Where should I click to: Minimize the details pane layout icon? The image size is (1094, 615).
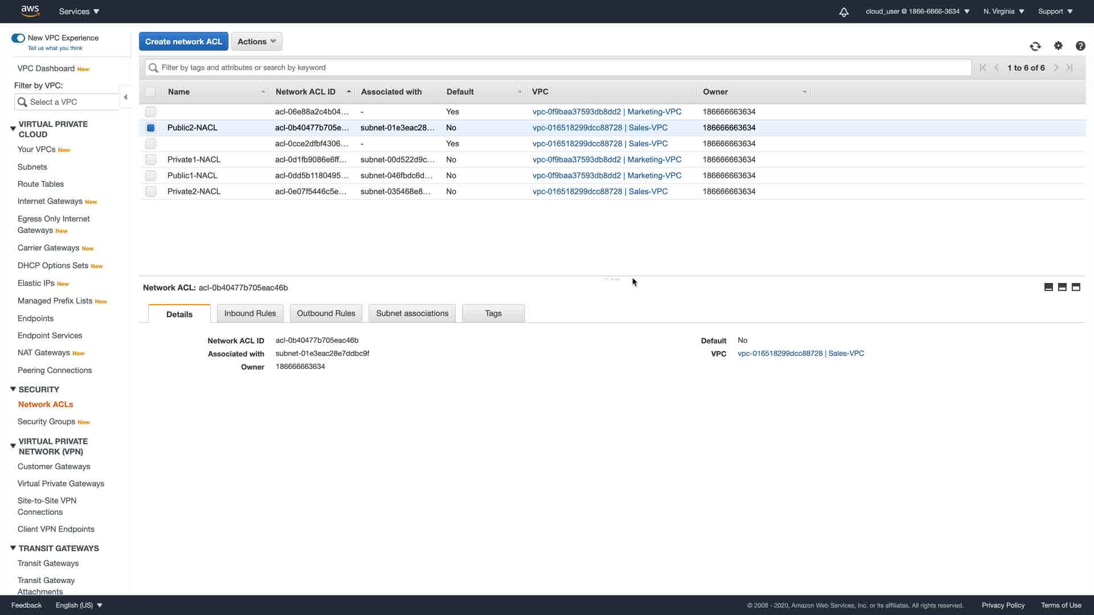tap(1048, 288)
